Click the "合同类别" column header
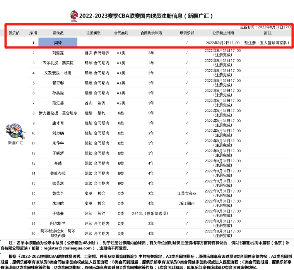294x270 pixels. [x=121, y=33]
